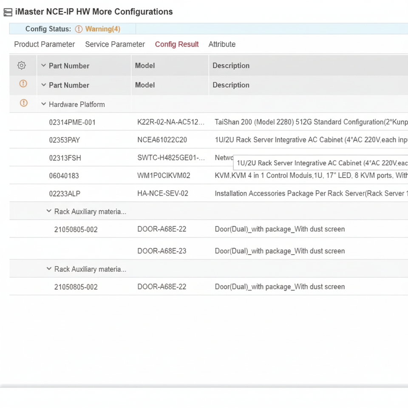This screenshot has height=408, width=408.
Task: Open the Service Parameter tab
Action: [x=115, y=44]
